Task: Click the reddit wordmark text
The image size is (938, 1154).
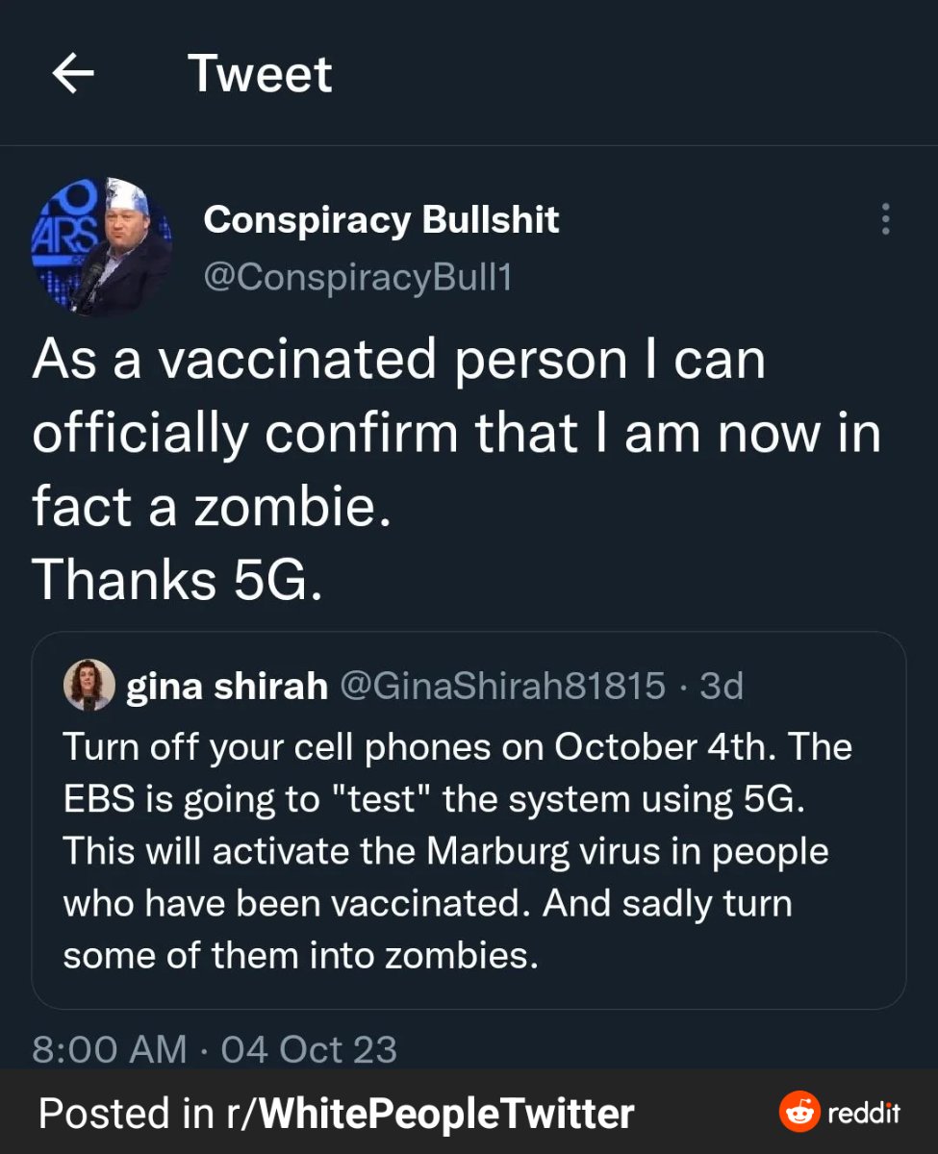Action: click(864, 1114)
